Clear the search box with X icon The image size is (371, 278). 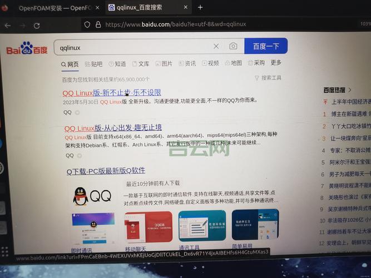point(216,46)
